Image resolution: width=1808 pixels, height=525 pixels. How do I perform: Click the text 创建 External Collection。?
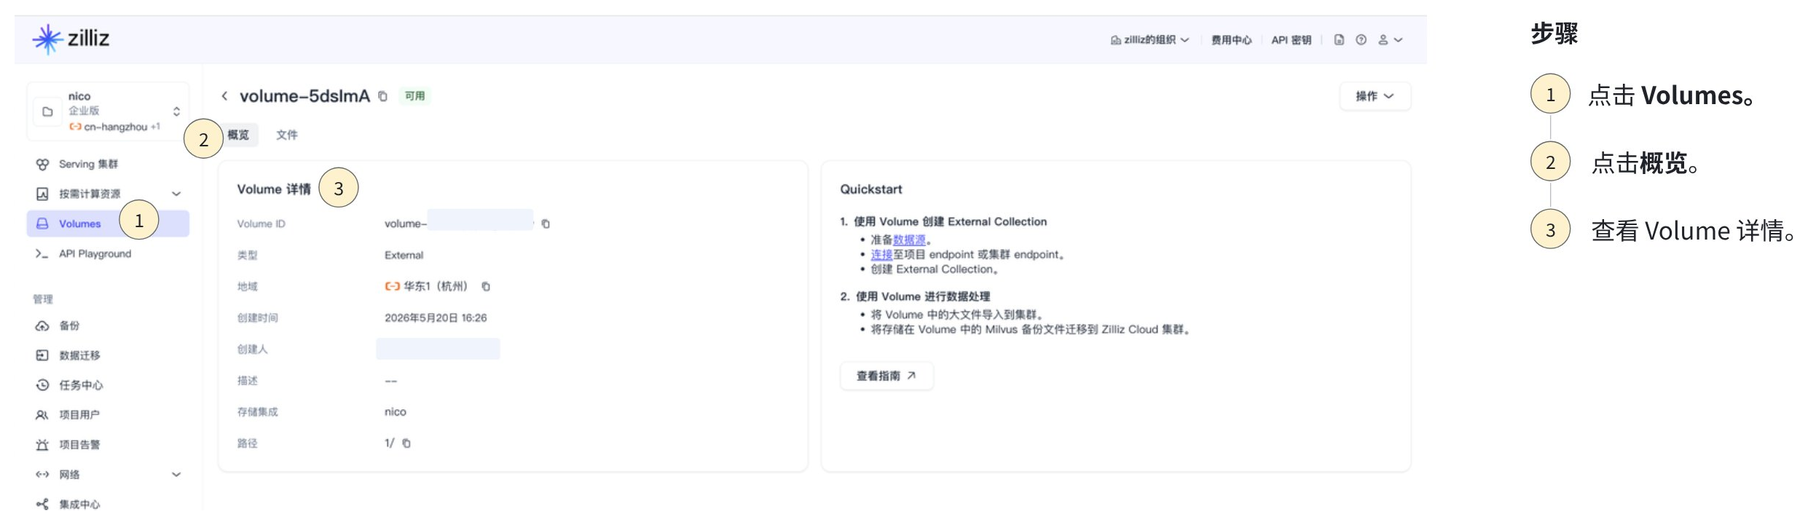(935, 269)
